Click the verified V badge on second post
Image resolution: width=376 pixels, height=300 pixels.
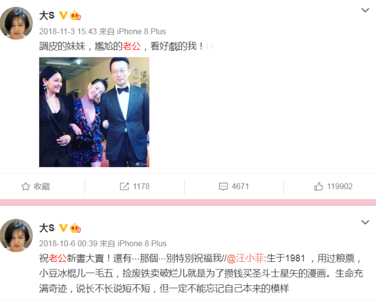63,228
